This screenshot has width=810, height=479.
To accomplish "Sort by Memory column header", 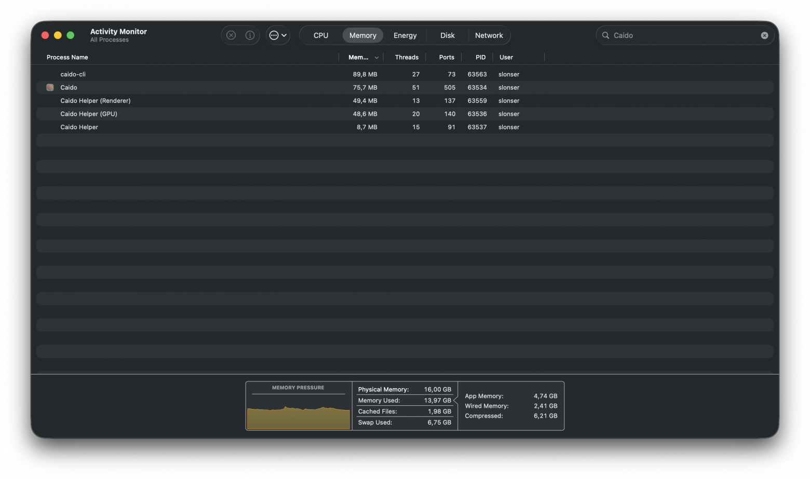I will point(358,57).
